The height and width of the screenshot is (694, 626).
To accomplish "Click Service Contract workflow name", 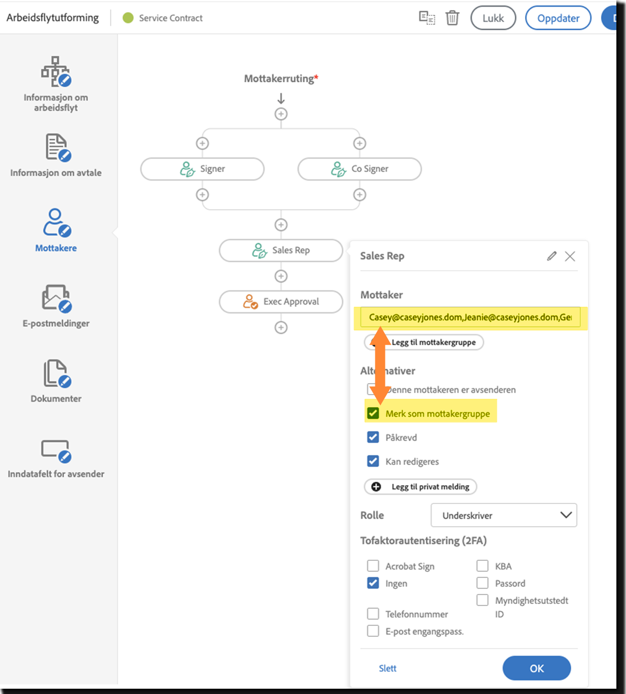I will [171, 18].
